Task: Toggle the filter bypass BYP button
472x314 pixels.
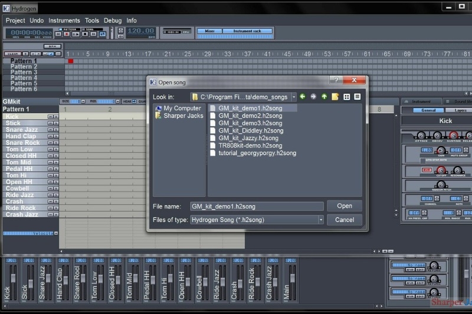Action: tap(427, 170)
